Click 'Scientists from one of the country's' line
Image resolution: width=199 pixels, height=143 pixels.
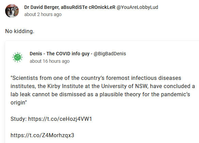pyautogui.click(x=57, y=78)
